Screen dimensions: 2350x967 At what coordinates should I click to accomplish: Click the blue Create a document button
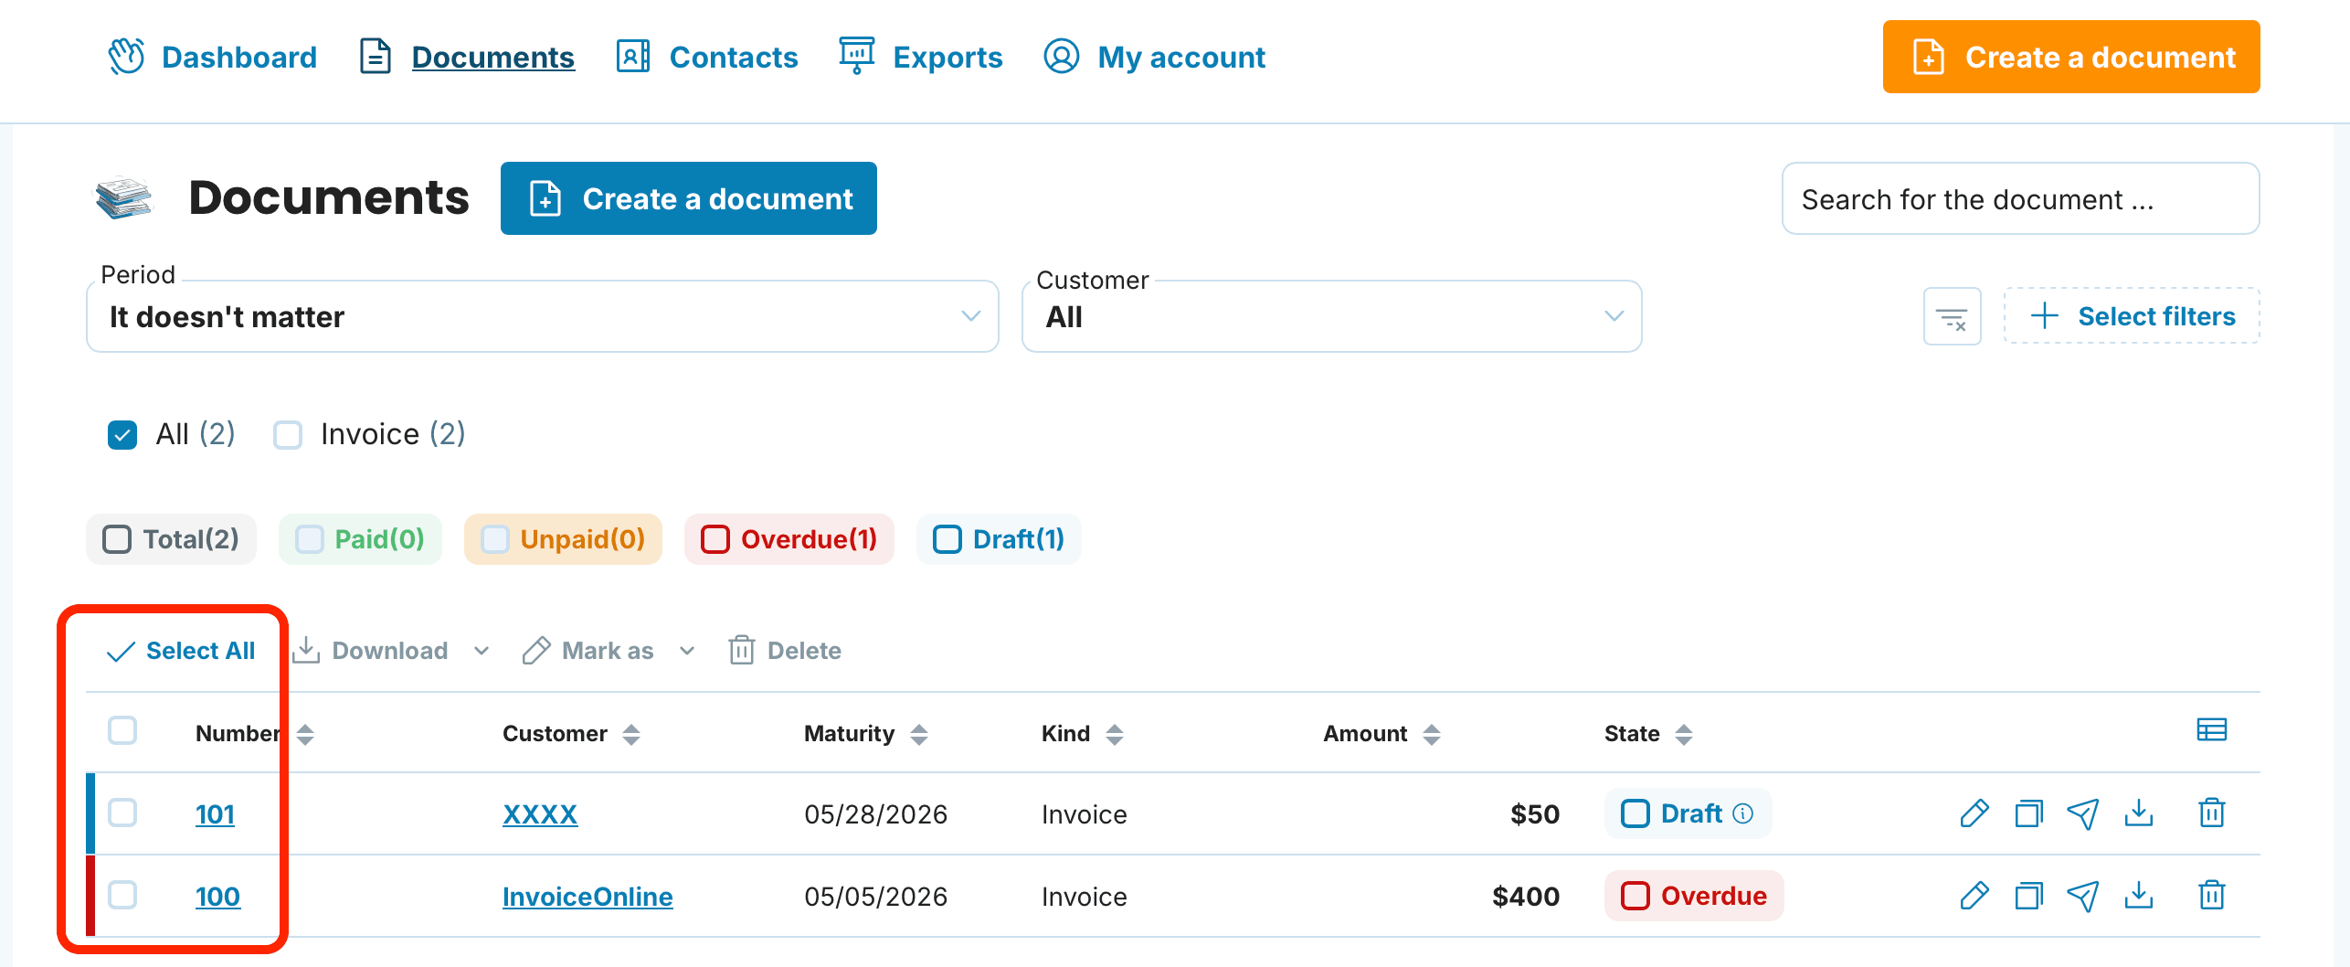pyautogui.click(x=689, y=198)
